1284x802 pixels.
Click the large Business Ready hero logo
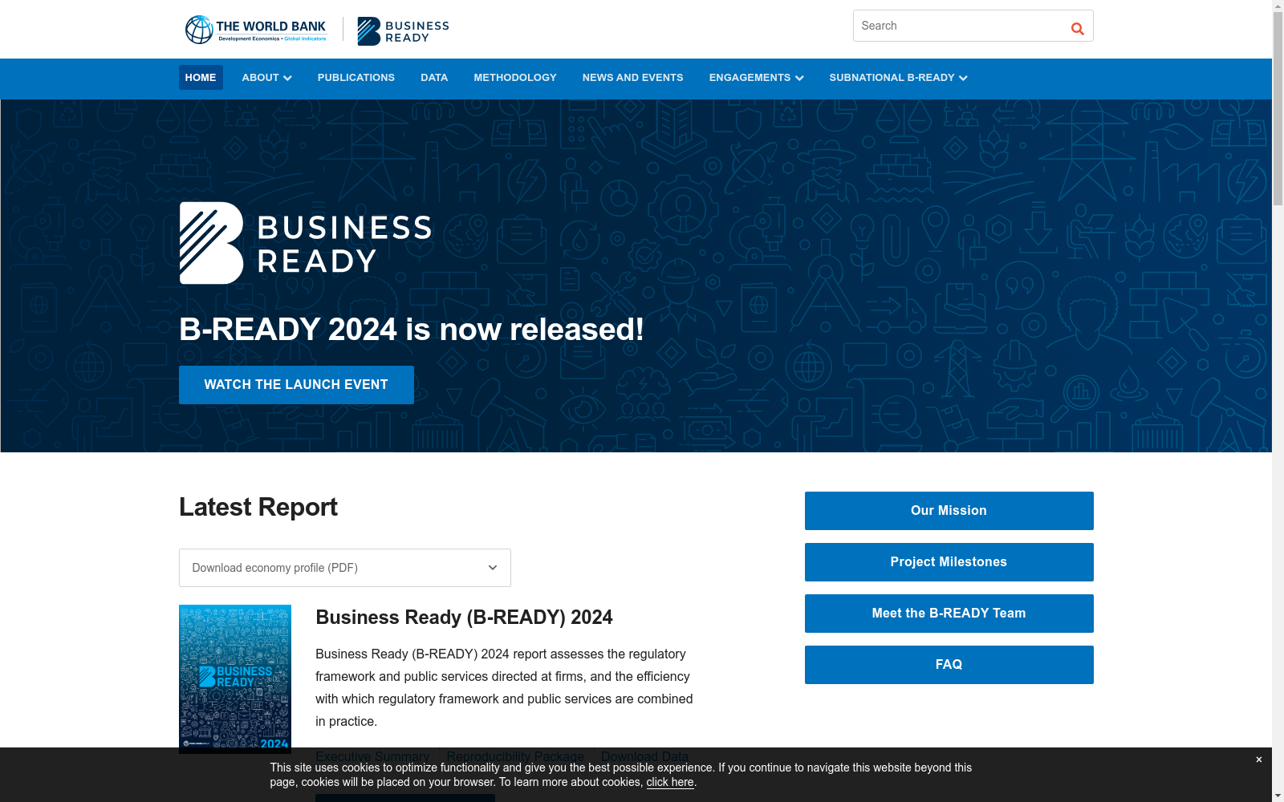(x=305, y=243)
